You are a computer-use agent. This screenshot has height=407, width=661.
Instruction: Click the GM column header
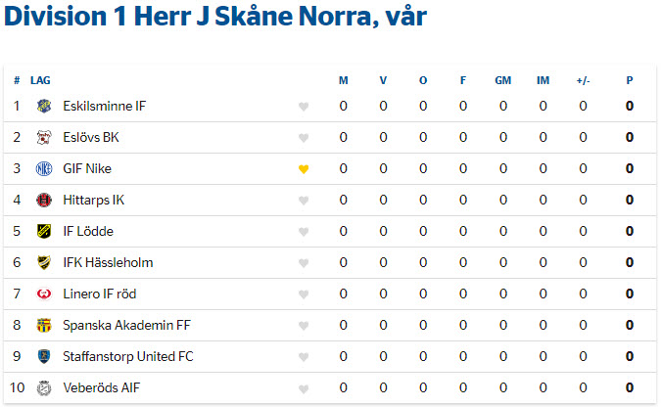[x=503, y=80]
